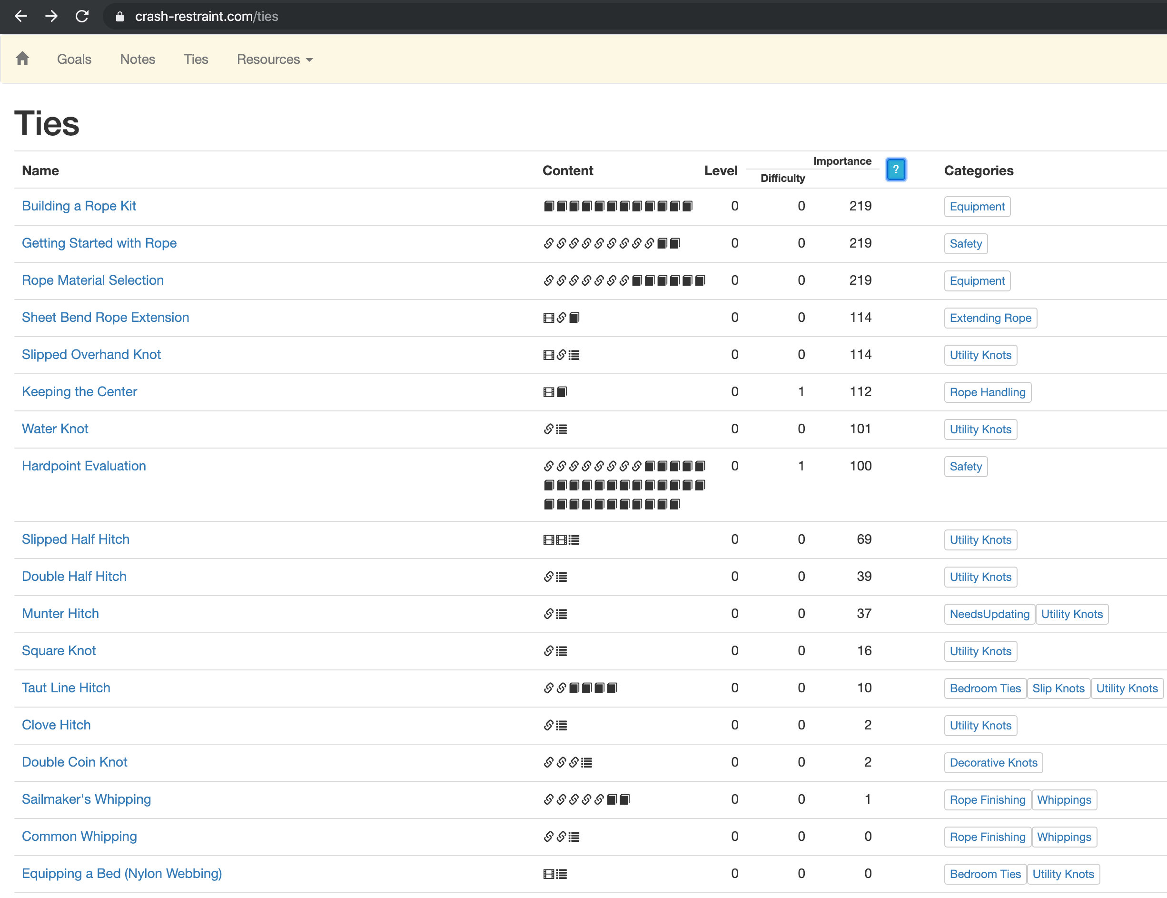Open the video icon for Keeping the Center

coord(548,392)
